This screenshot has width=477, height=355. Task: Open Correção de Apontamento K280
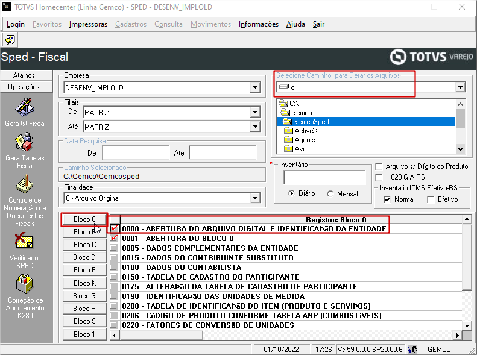25,297
